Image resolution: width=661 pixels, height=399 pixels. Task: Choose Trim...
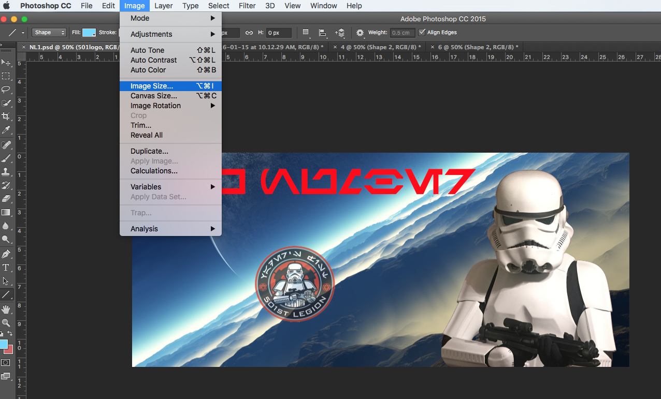point(170,125)
